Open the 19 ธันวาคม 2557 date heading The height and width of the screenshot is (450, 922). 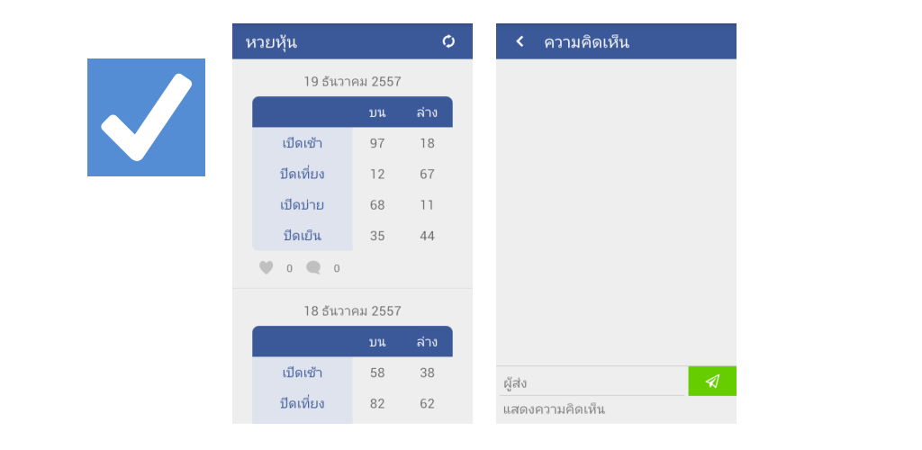[352, 81]
